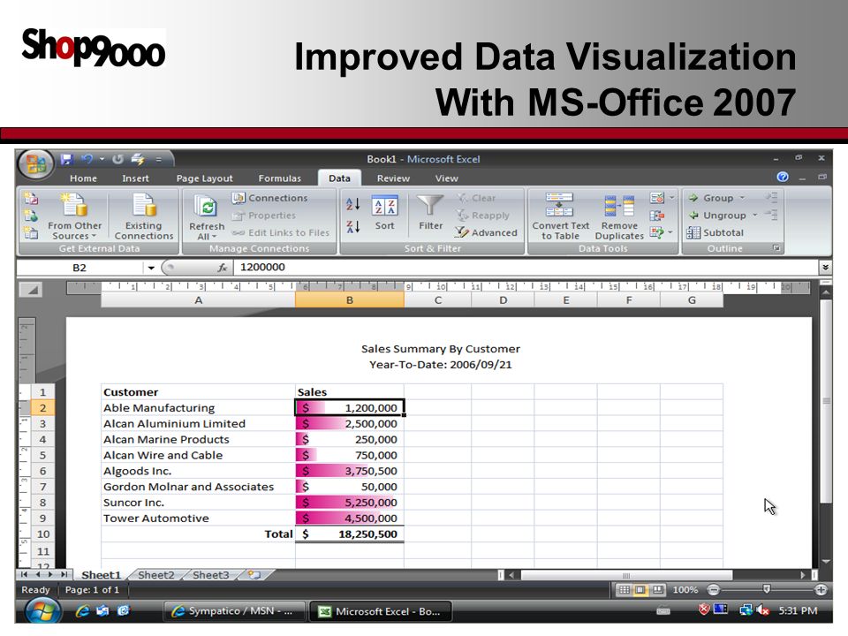The width and height of the screenshot is (848, 636).
Task: Switch to the Insert tab
Action: 135,178
